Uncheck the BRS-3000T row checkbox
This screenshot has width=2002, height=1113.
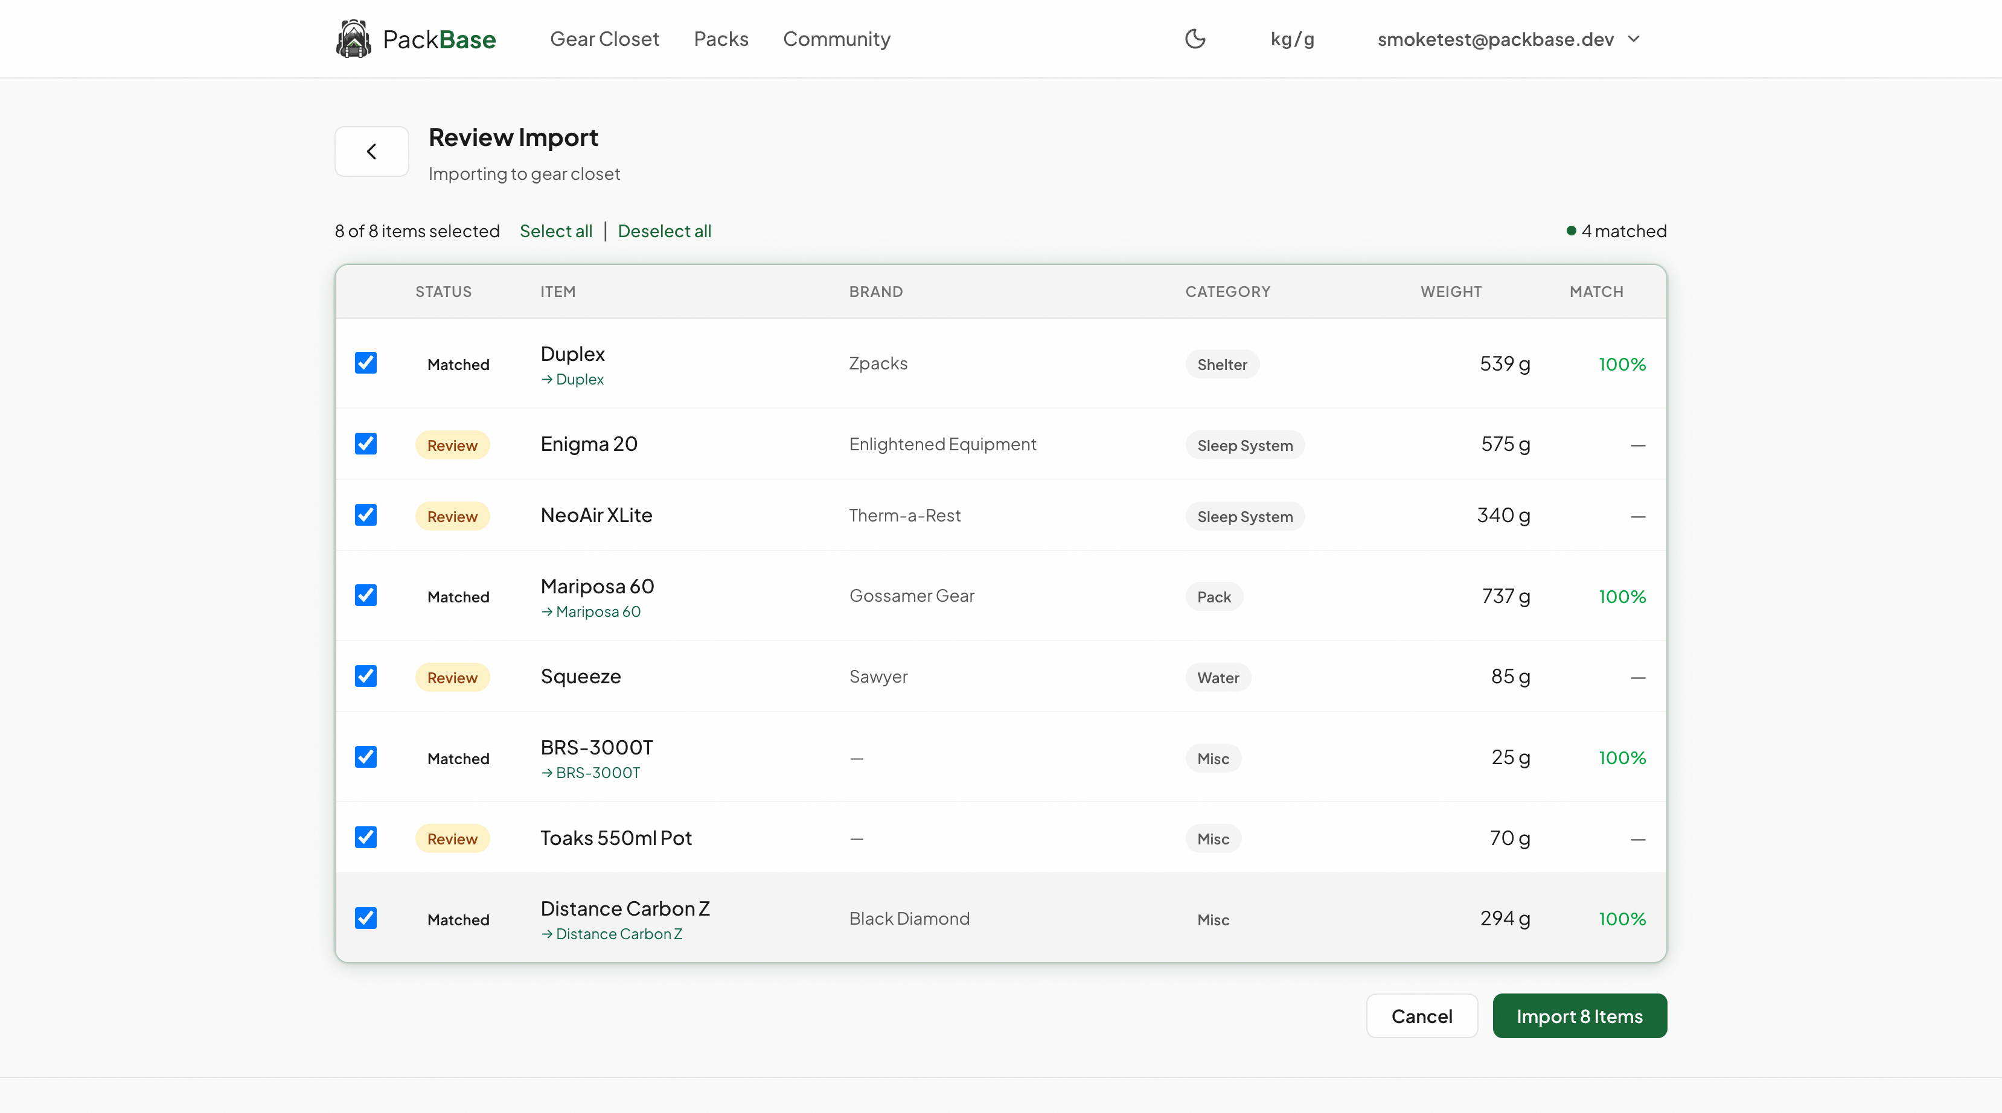[x=366, y=757]
